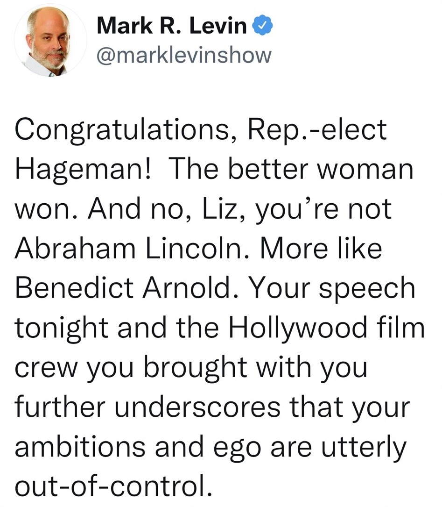The width and height of the screenshot is (442, 507).
Task: Select the name "Hageman!" in the tweet
Action: [x=83, y=170]
